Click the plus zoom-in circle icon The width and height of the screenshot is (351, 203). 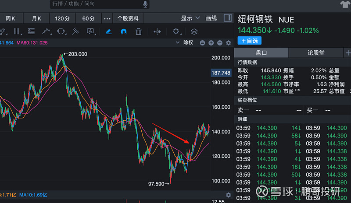click(211, 43)
